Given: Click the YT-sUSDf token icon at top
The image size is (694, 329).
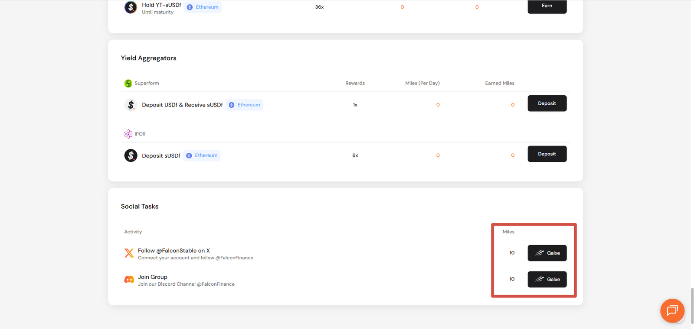Looking at the screenshot, I should [131, 7].
